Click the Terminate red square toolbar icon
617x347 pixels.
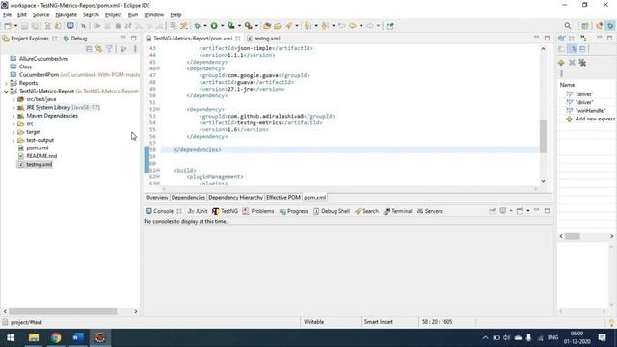pos(118,26)
